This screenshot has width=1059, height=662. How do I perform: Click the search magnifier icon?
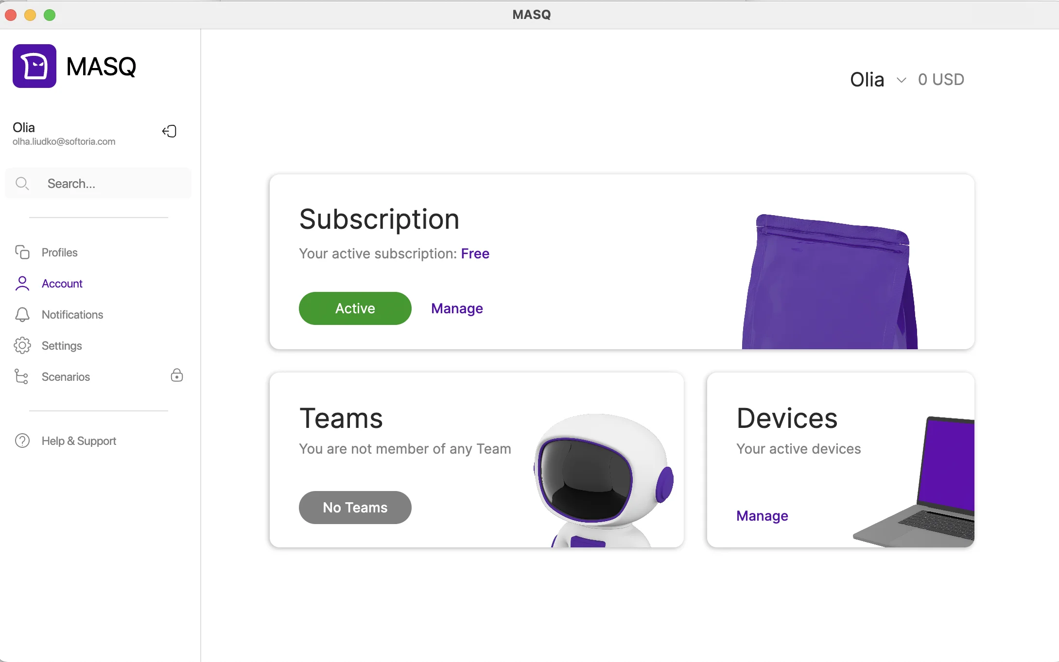coord(22,184)
